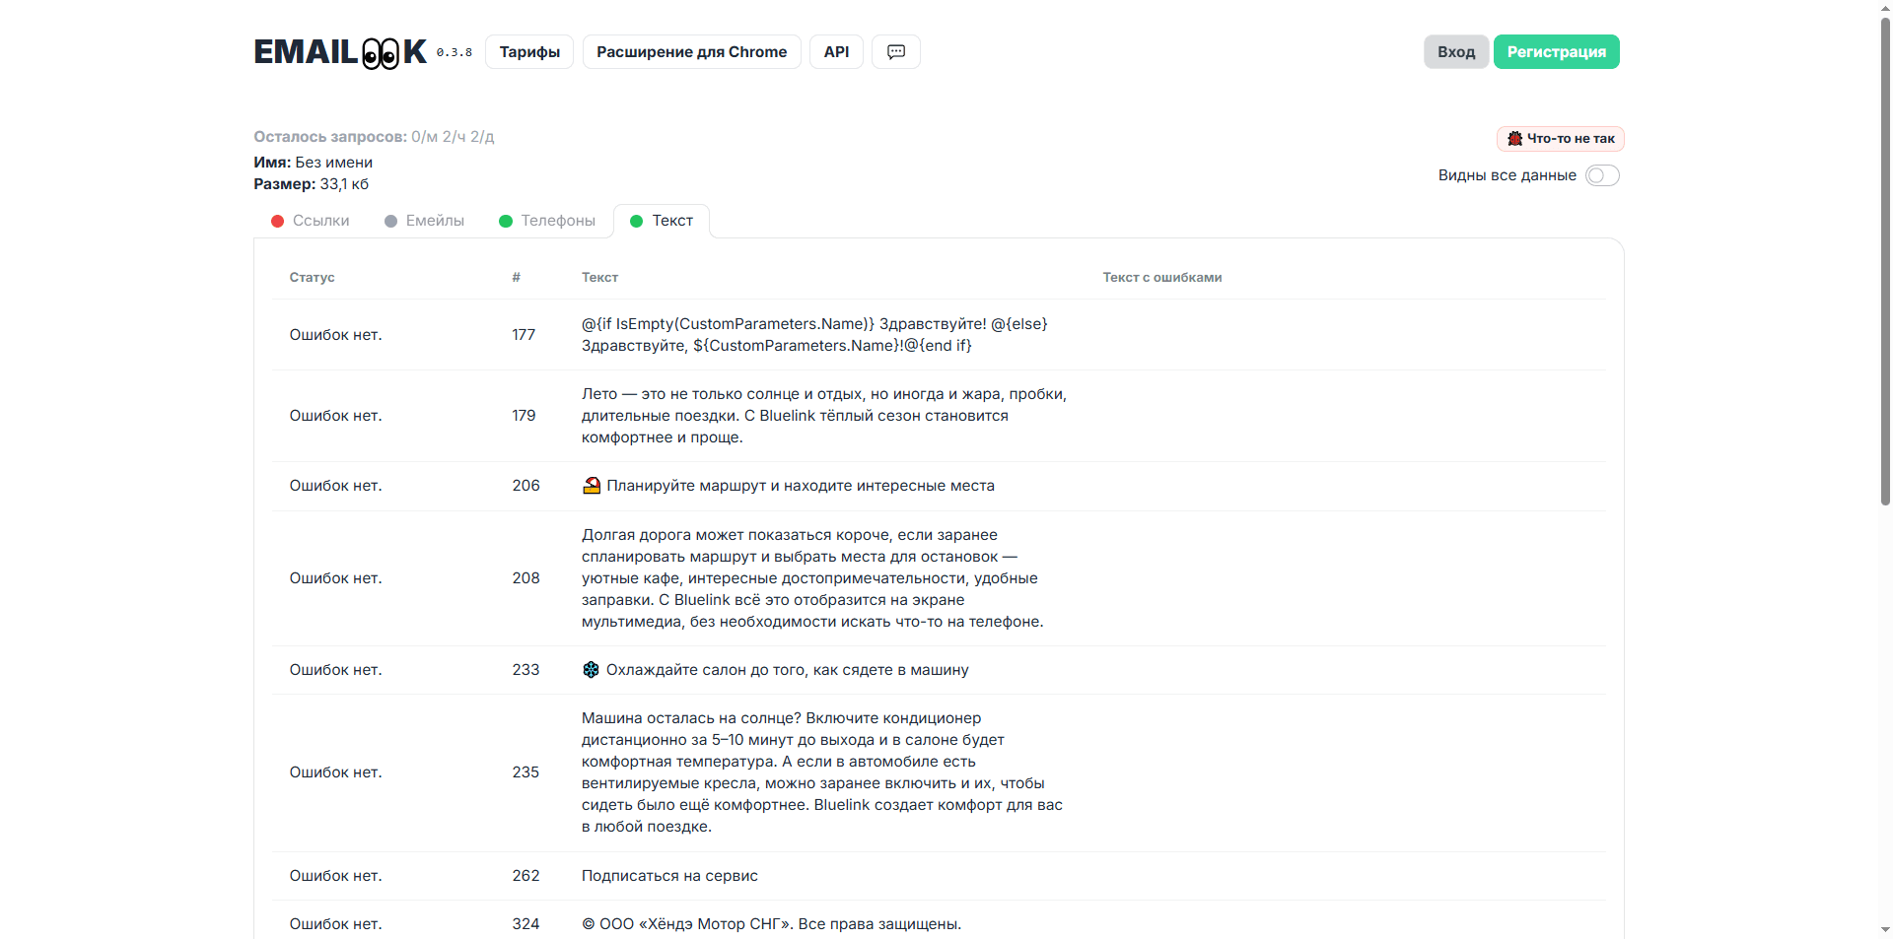
Task: Click the 'Планируйте маршрут и находите' text
Action: 801,486
